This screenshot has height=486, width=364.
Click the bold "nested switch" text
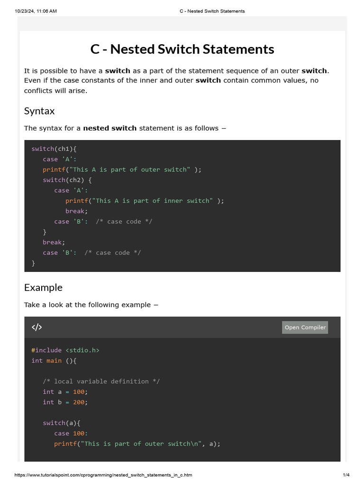click(x=109, y=128)
